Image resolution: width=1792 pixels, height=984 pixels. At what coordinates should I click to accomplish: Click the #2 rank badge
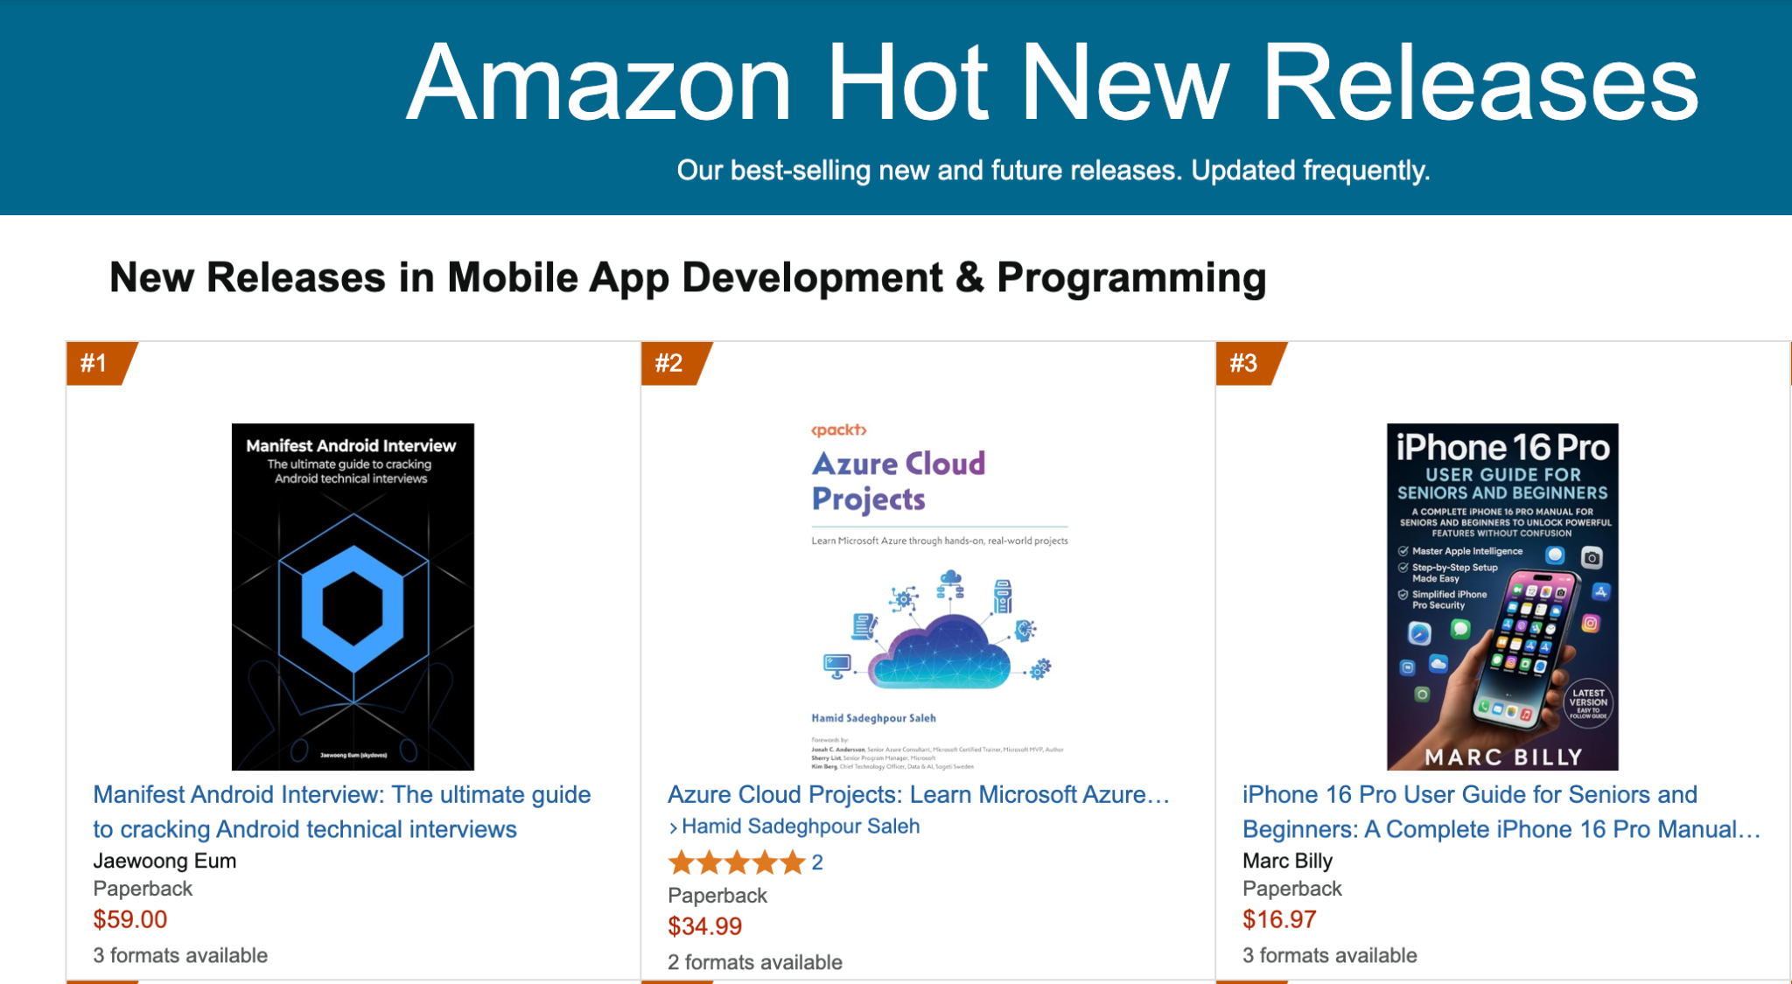click(x=669, y=360)
